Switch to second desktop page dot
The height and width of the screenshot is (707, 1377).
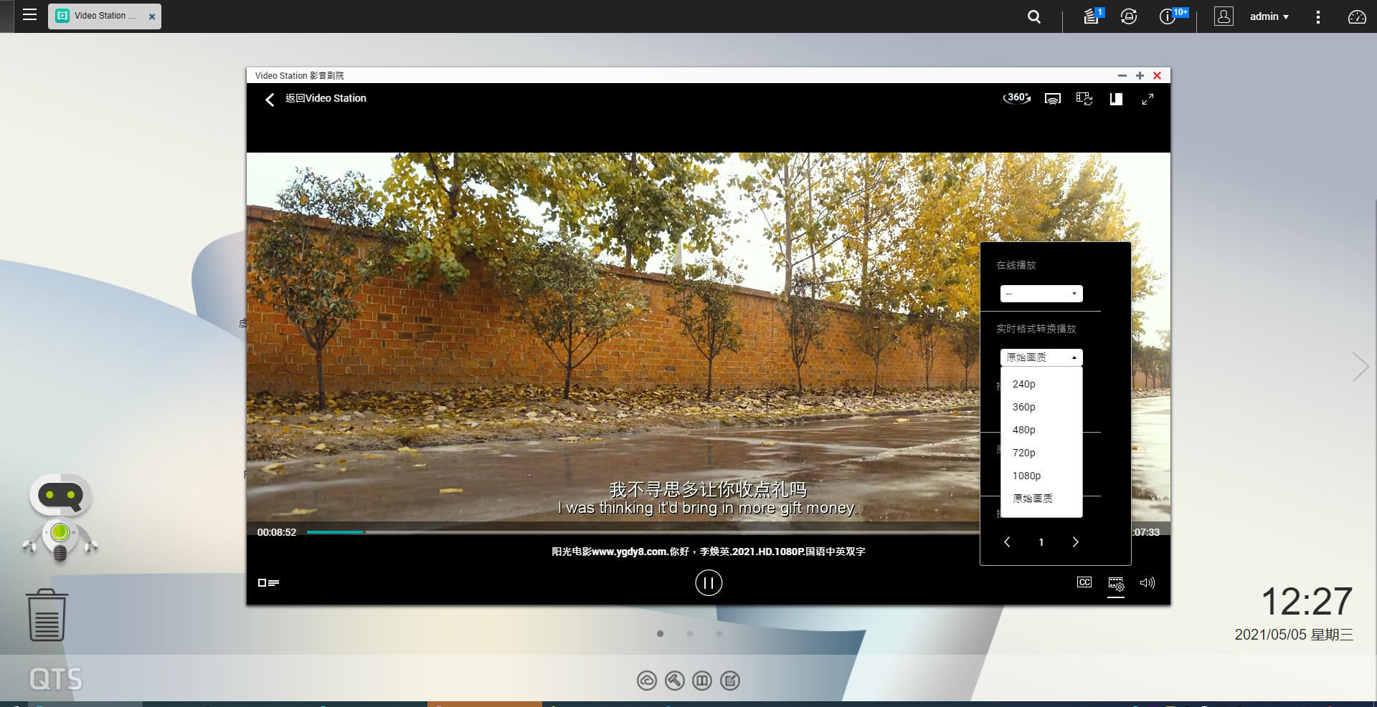click(689, 633)
